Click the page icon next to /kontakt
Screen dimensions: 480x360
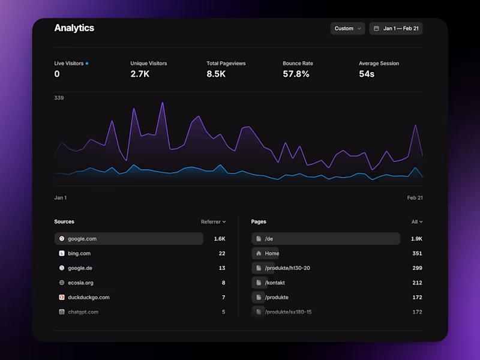pyautogui.click(x=259, y=283)
